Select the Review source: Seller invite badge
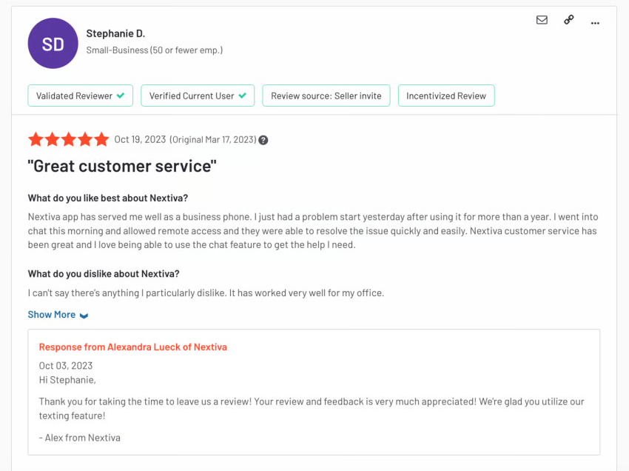This screenshot has height=471, width=629. click(326, 96)
